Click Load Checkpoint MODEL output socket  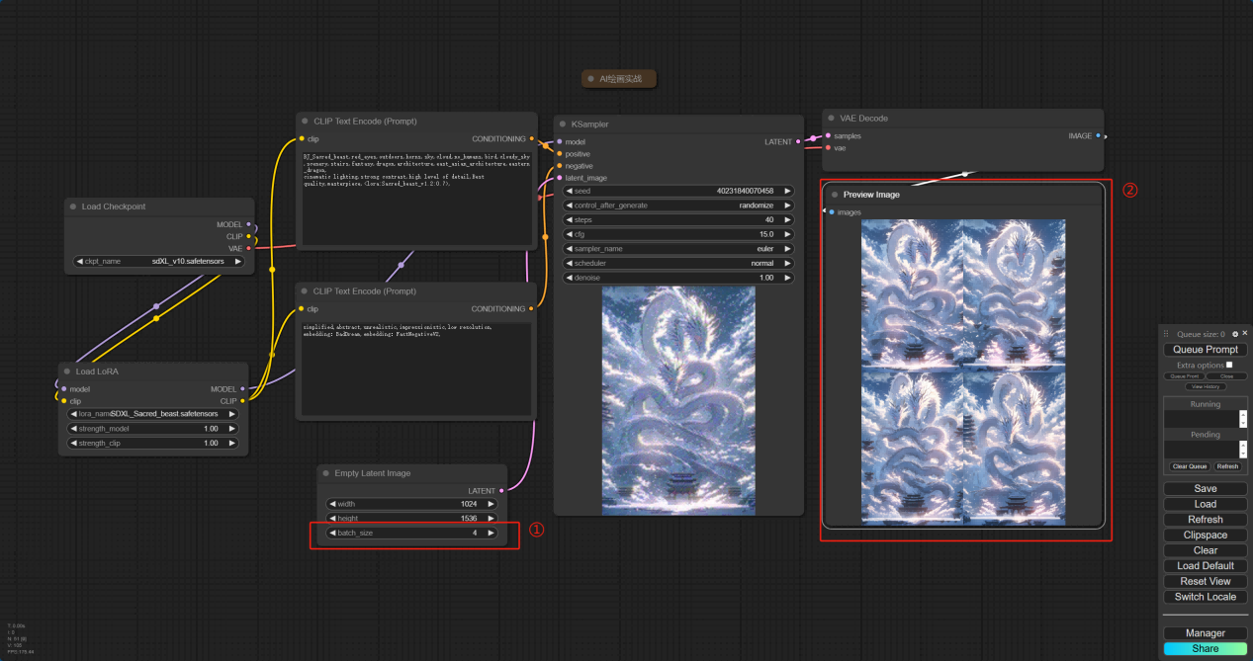[248, 224]
